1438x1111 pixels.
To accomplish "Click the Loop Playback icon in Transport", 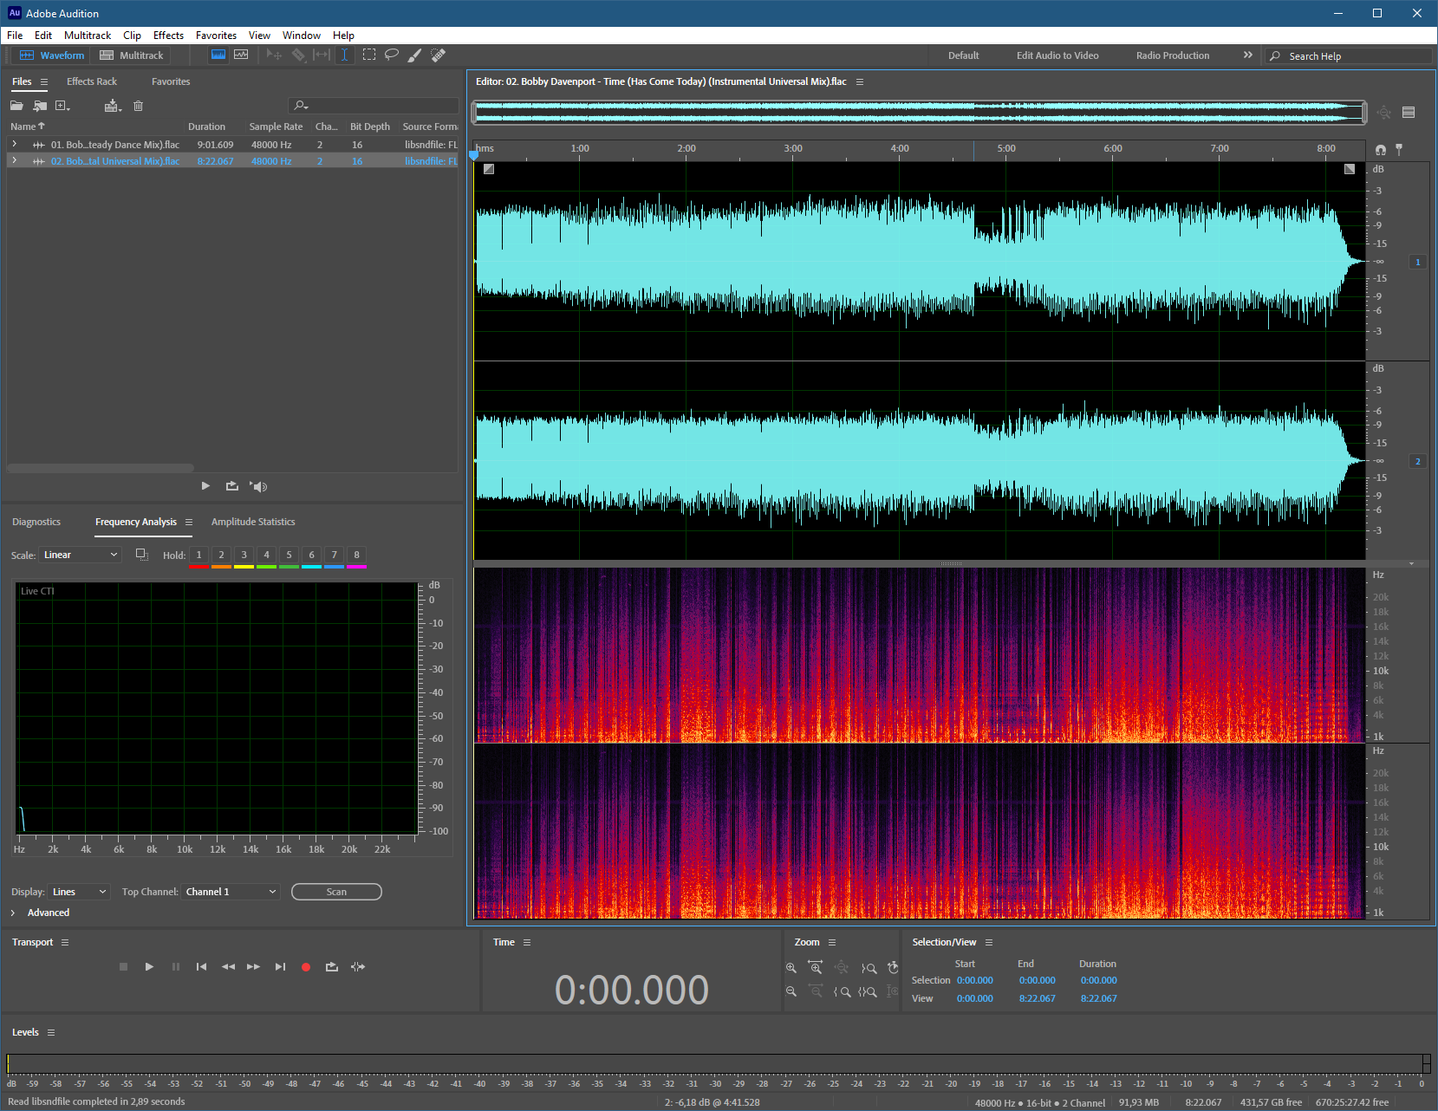I will click(x=331, y=966).
